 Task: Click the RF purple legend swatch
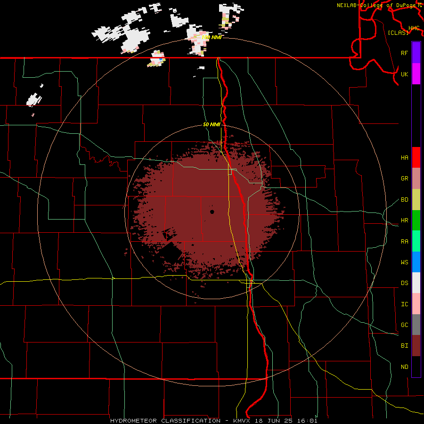(x=416, y=53)
